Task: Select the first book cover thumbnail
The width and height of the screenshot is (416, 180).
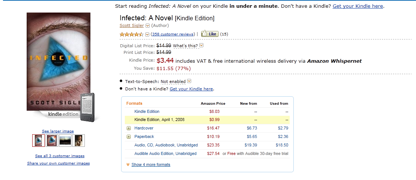Action: coord(39,141)
